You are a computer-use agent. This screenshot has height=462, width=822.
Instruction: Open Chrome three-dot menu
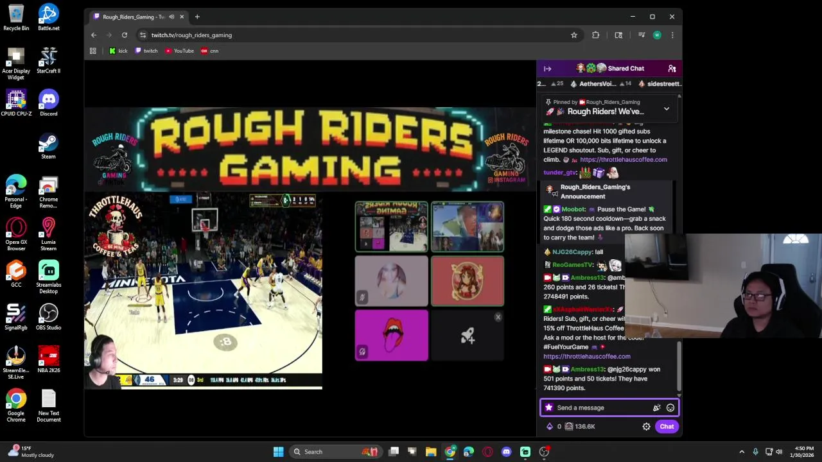672,35
